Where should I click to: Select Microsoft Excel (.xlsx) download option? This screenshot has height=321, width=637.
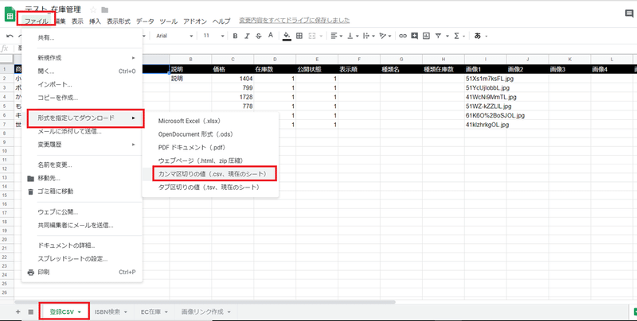point(210,121)
